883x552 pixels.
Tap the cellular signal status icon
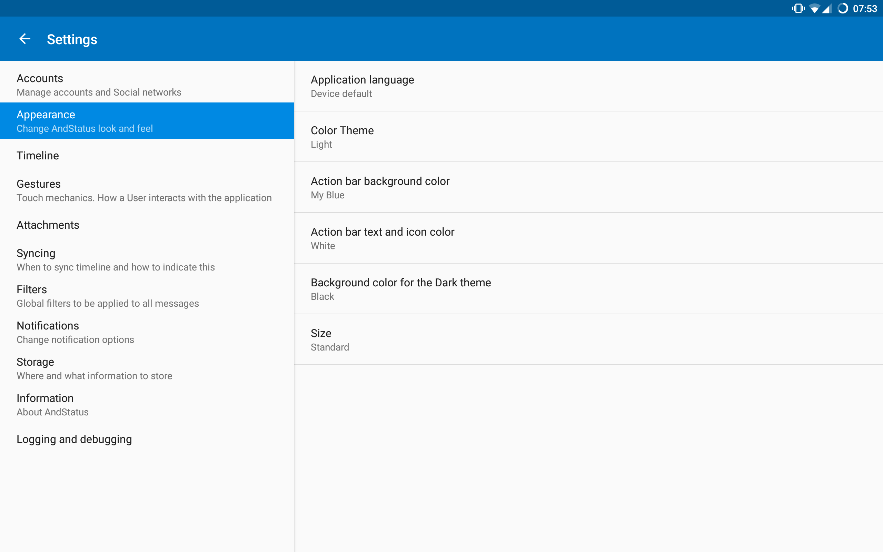point(827,8)
